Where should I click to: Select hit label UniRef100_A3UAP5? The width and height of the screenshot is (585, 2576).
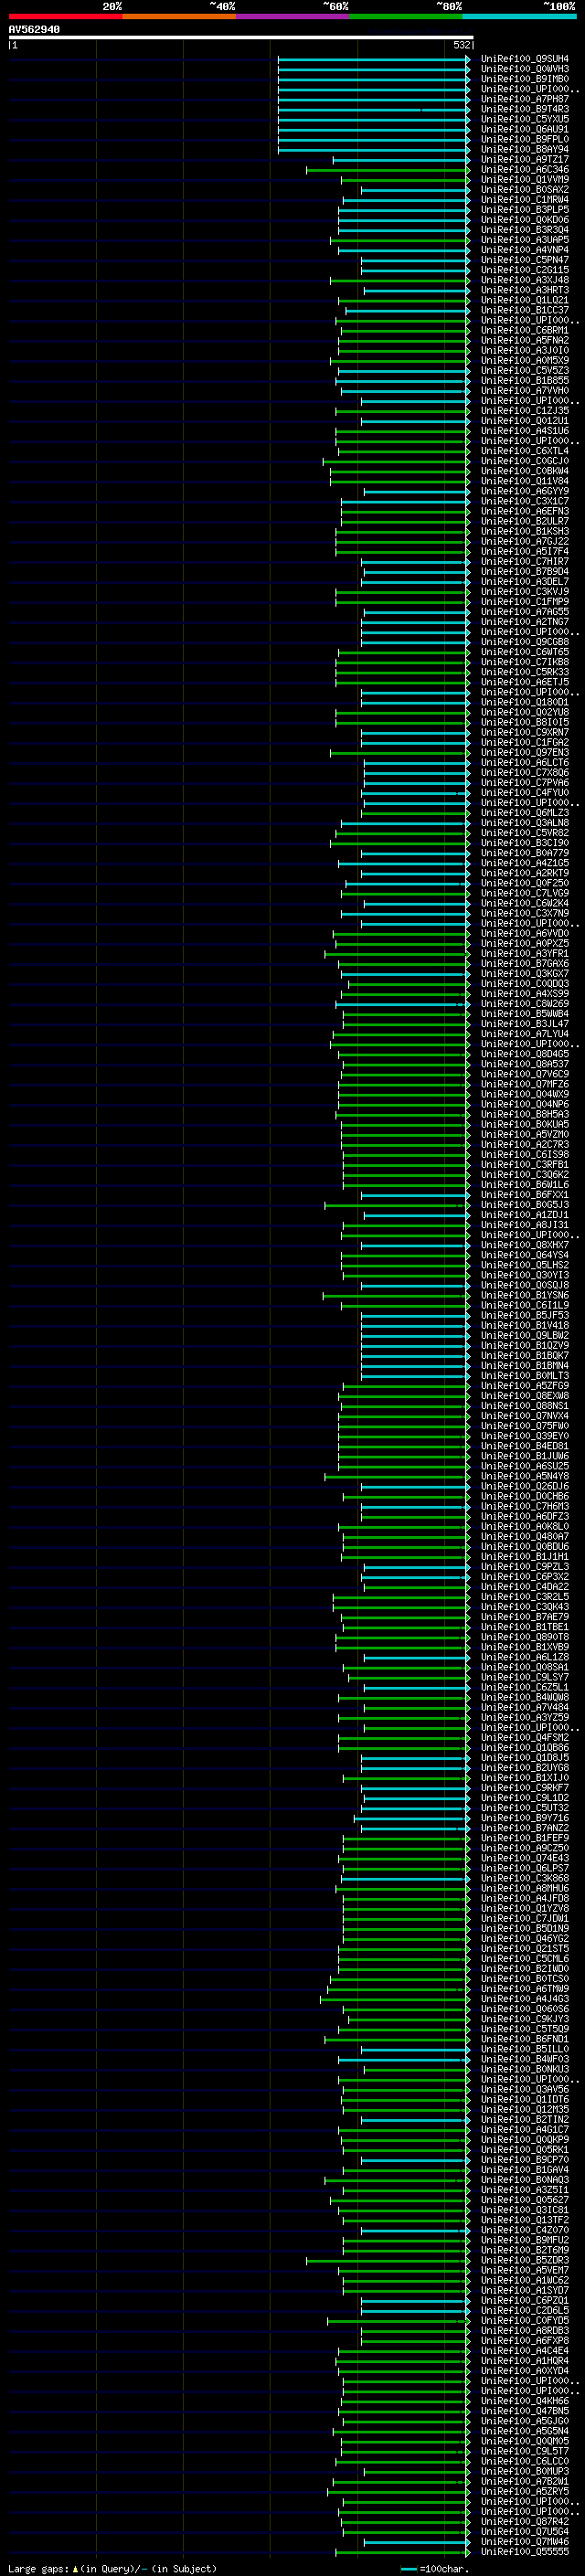(525, 240)
